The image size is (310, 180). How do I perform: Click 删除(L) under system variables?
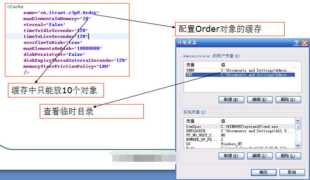tap(288, 156)
